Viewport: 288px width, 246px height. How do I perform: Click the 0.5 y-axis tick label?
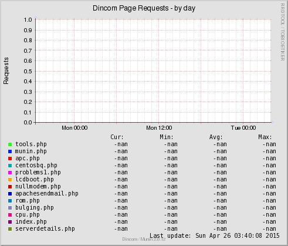(x=28, y=71)
